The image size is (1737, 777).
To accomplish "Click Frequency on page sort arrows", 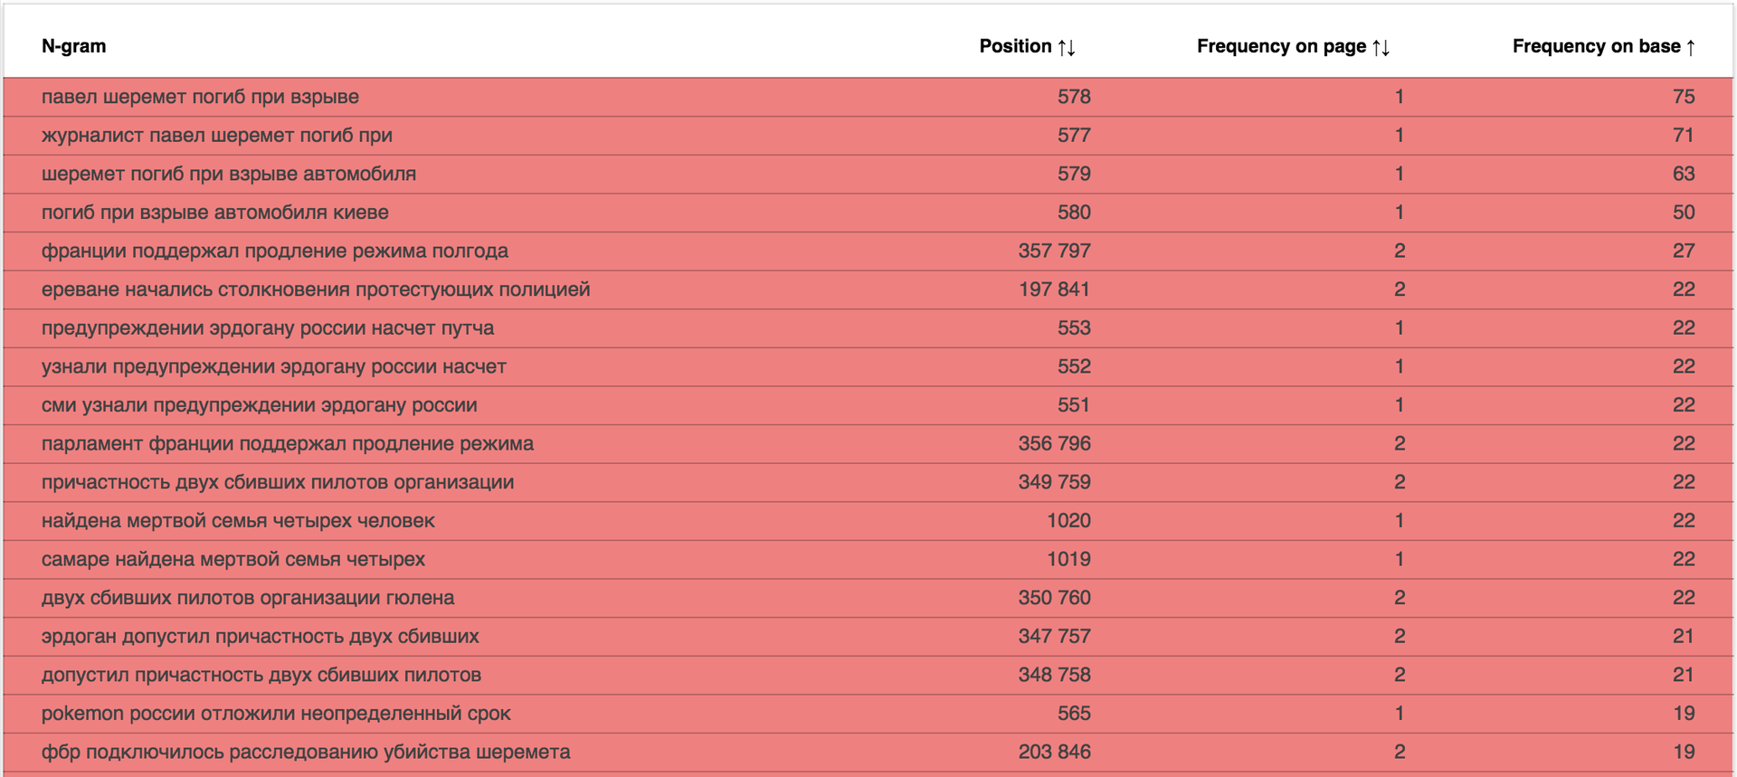I will tap(1381, 47).
